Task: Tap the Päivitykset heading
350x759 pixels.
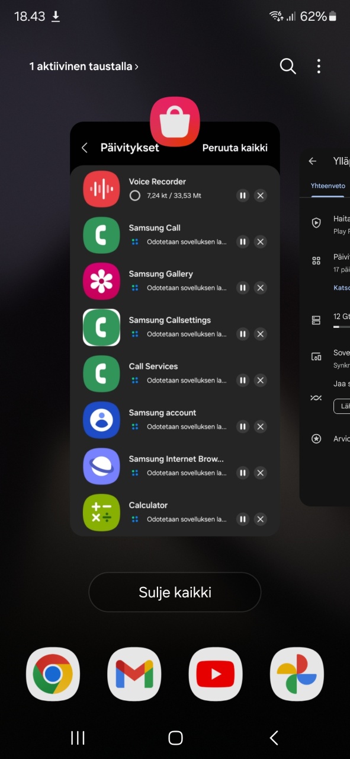Action: (130, 148)
